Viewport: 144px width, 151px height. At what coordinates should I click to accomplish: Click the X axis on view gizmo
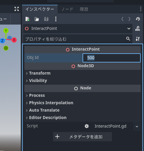tap(14, 40)
